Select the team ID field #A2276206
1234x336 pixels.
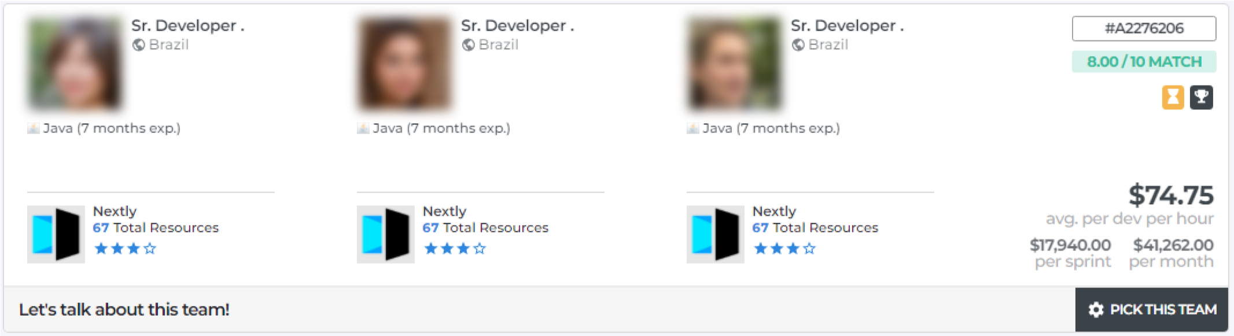[1144, 28]
